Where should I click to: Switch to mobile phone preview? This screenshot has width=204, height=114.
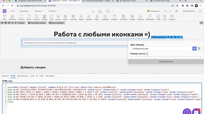click(x=93, y=11)
